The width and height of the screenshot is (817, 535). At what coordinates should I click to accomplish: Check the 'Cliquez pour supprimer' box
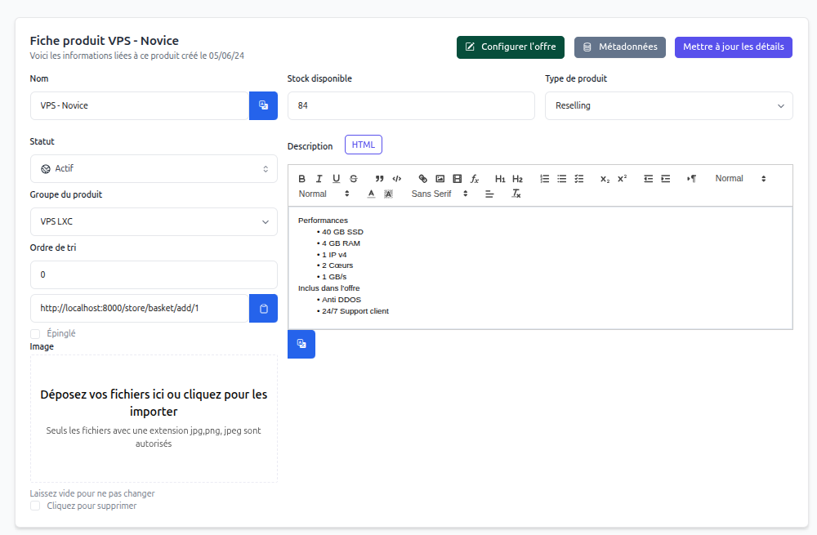[x=35, y=506]
